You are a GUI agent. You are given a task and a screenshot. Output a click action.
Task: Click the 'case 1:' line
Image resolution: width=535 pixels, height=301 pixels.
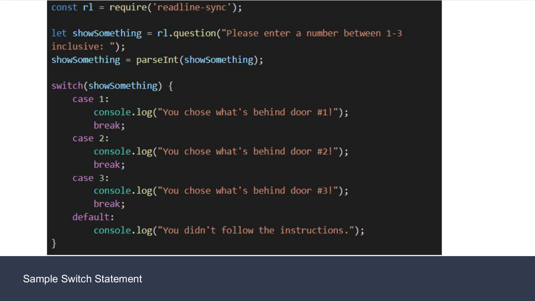[91, 99]
